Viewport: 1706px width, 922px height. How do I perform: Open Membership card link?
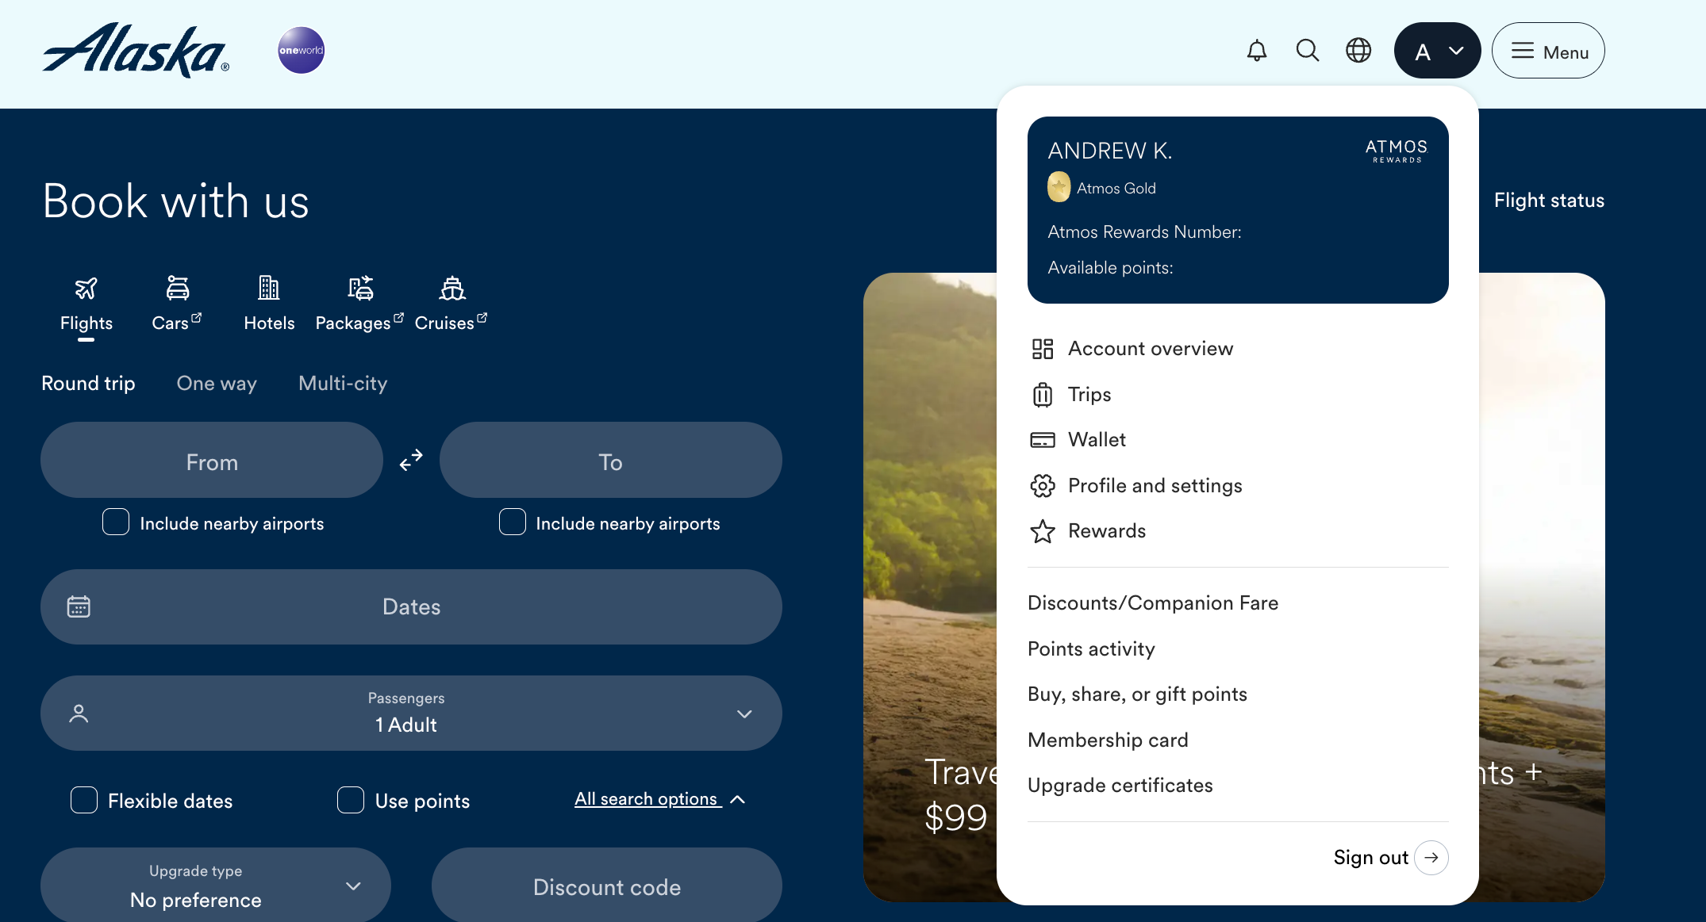[x=1108, y=740]
